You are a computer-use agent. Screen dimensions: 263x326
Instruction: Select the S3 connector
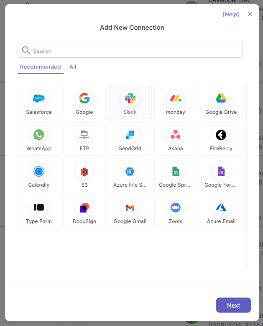(84, 175)
